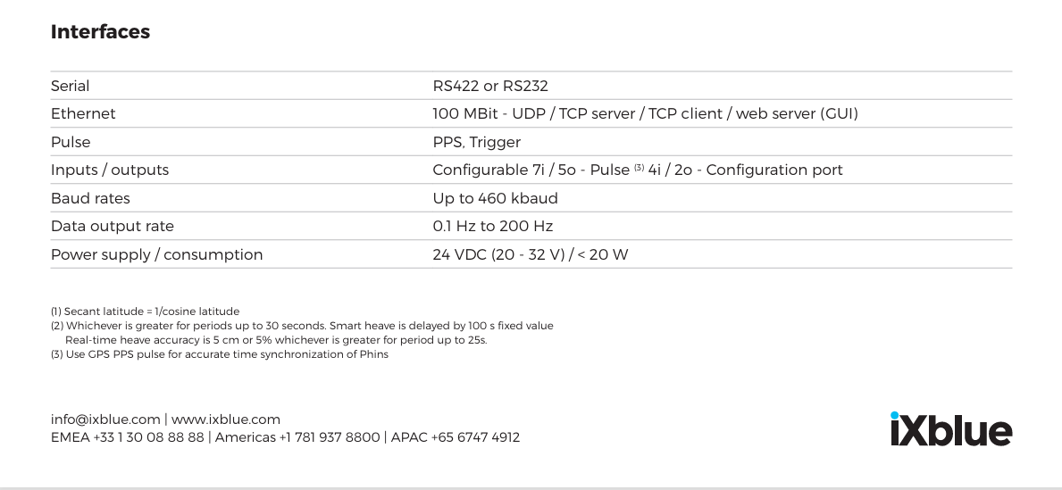1062x490 pixels.
Task: Select the Serial row label
Action: pos(70,86)
